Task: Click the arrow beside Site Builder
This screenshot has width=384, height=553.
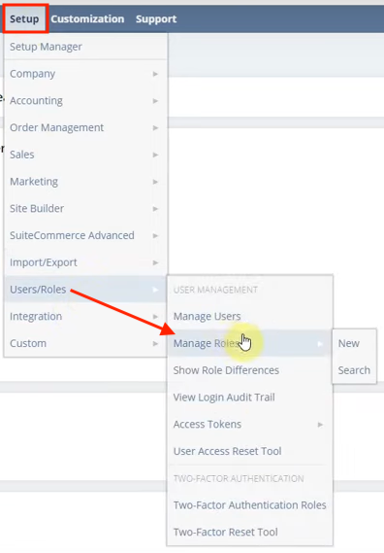Action: pos(155,209)
